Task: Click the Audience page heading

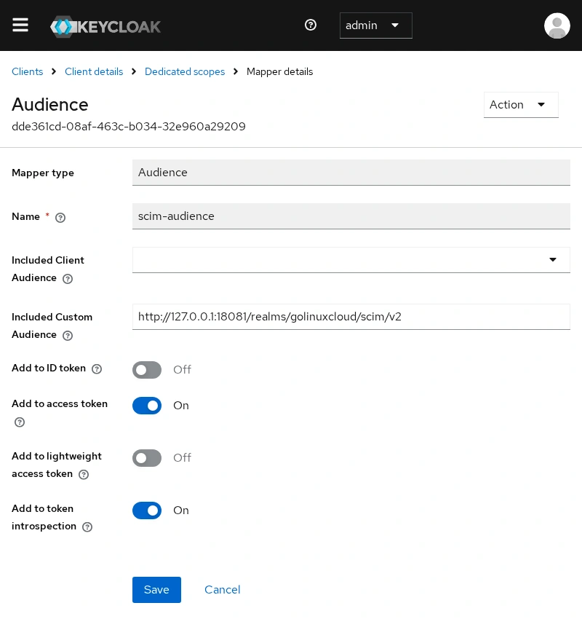Action: point(50,105)
